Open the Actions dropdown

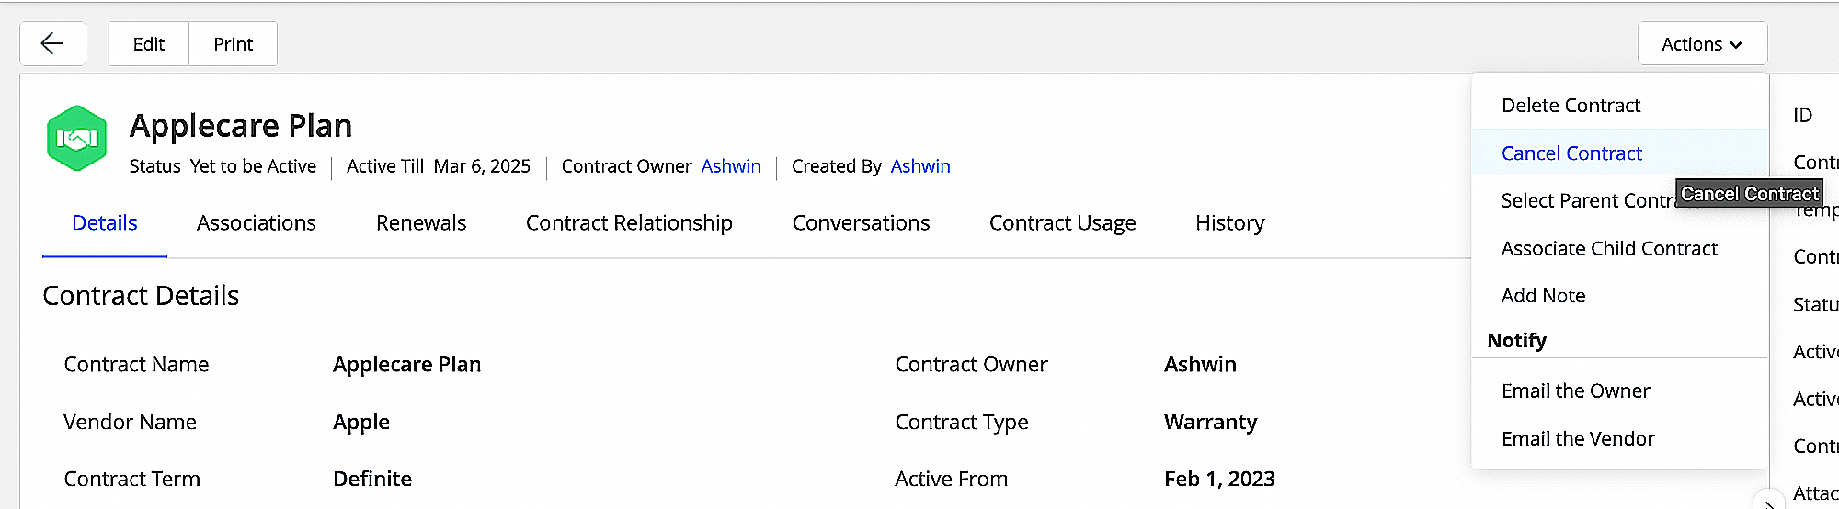click(x=1702, y=44)
